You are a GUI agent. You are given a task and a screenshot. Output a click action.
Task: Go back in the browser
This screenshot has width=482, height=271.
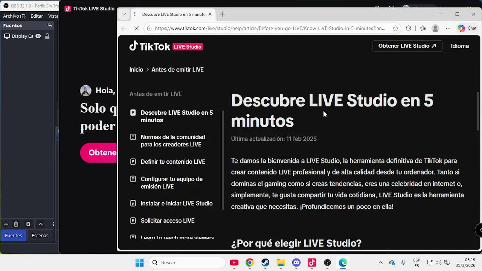click(124, 28)
